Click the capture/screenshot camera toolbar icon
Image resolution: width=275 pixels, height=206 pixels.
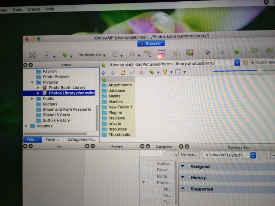(162, 53)
